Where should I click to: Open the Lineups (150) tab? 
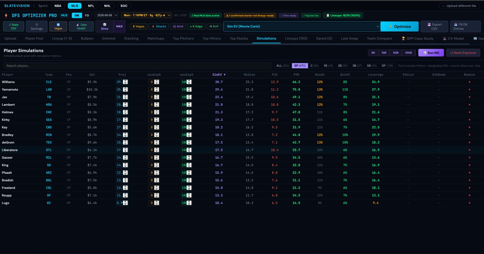(x=296, y=38)
